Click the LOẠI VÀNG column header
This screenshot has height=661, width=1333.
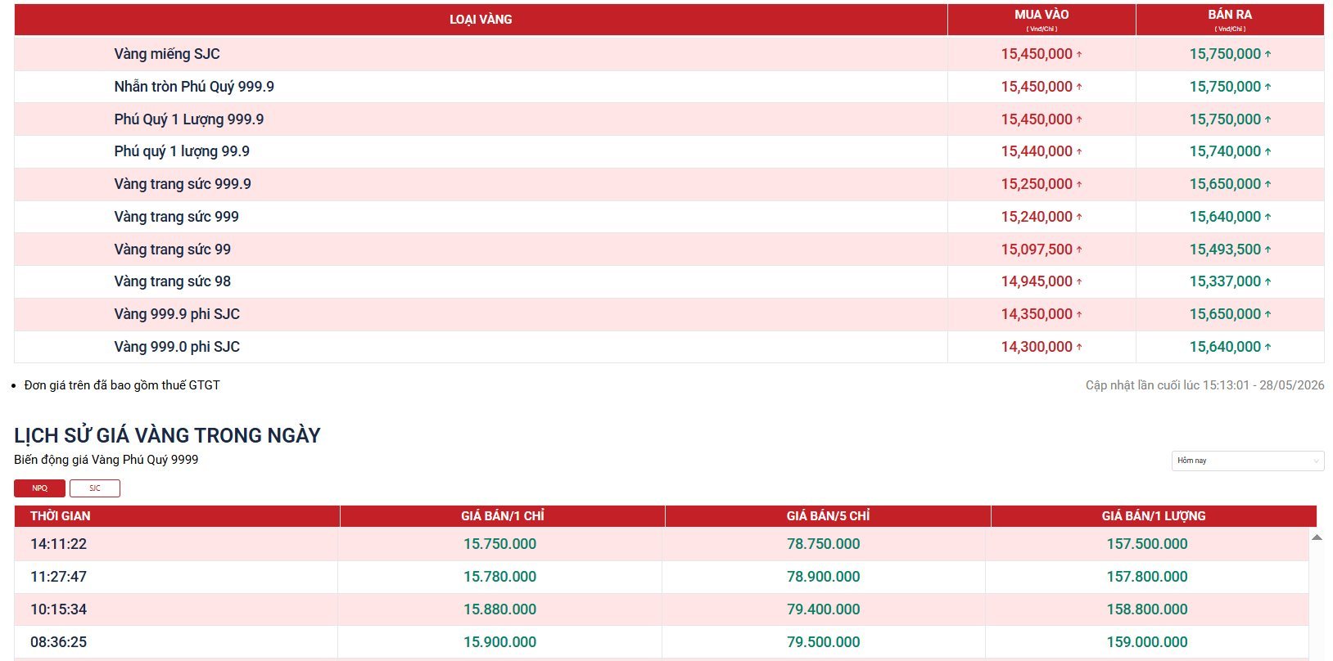[481, 20]
